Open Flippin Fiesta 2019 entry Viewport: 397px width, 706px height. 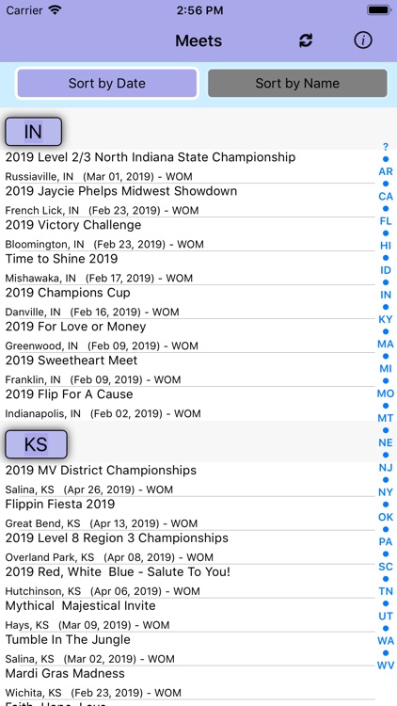coord(189,513)
